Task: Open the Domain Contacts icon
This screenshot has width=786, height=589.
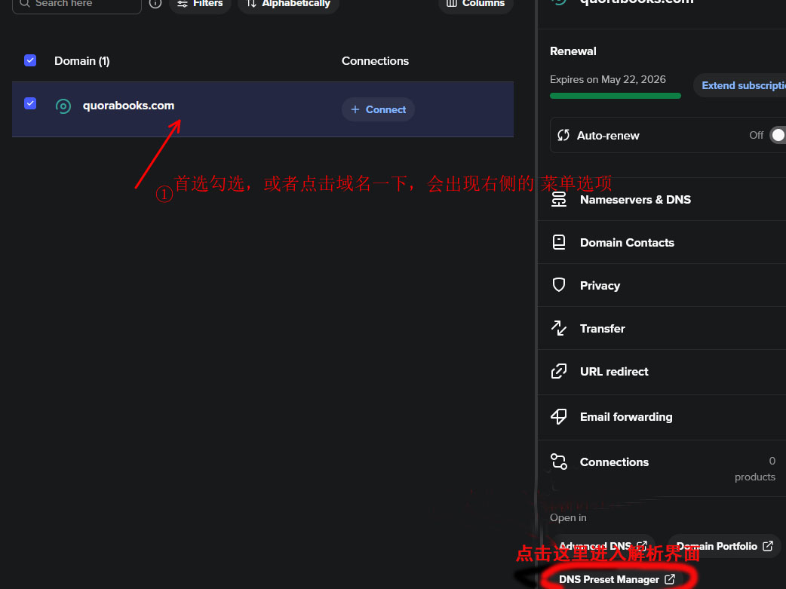Action: pos(559,243)
